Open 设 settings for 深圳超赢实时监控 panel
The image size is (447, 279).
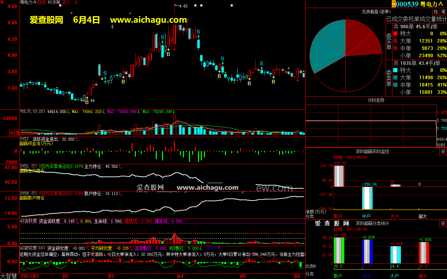[443, 152]
